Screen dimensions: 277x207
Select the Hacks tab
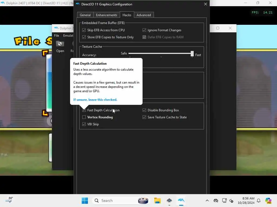pyautogui.click(x=127, y=15)
